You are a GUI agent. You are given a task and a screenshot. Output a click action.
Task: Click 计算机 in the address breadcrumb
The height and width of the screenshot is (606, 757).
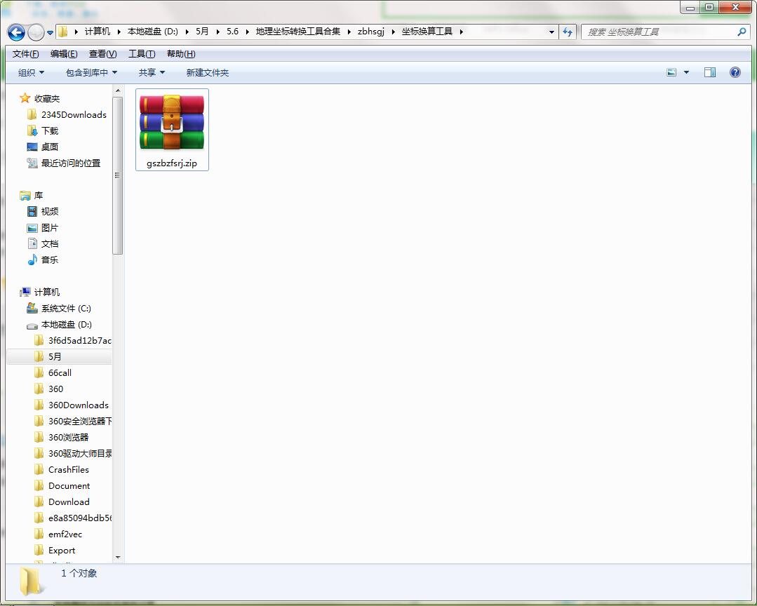[x=98, y=32]
